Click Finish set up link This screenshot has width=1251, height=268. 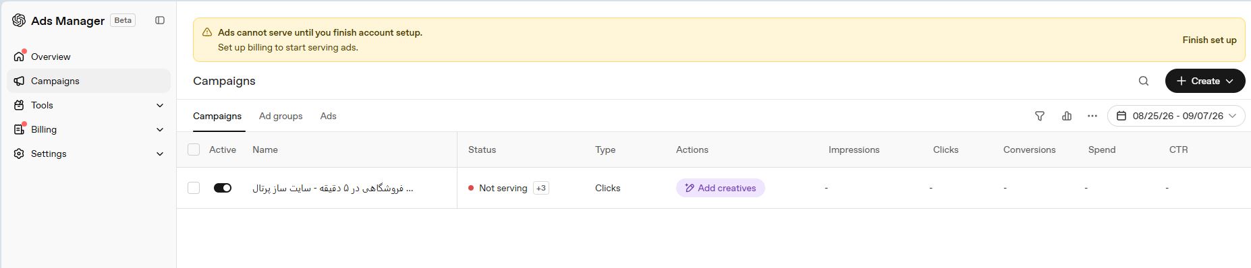click(x=1209, y=40)
